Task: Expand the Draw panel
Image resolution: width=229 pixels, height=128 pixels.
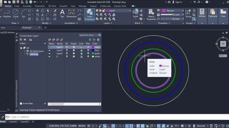Action: tap(15, 23)
